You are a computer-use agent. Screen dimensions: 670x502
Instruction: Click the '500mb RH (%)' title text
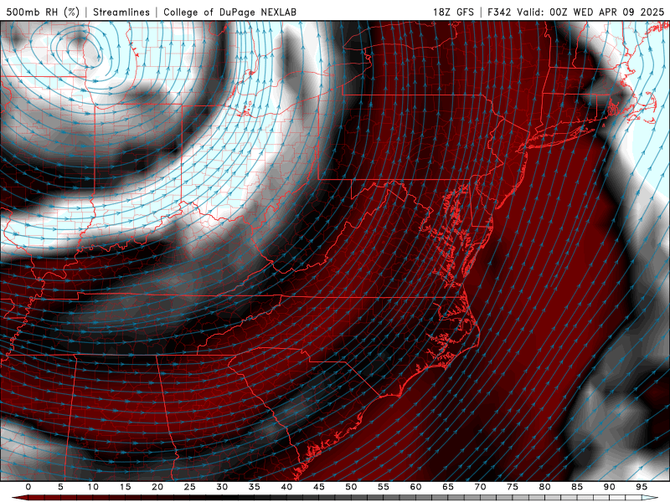pos(43,12)
